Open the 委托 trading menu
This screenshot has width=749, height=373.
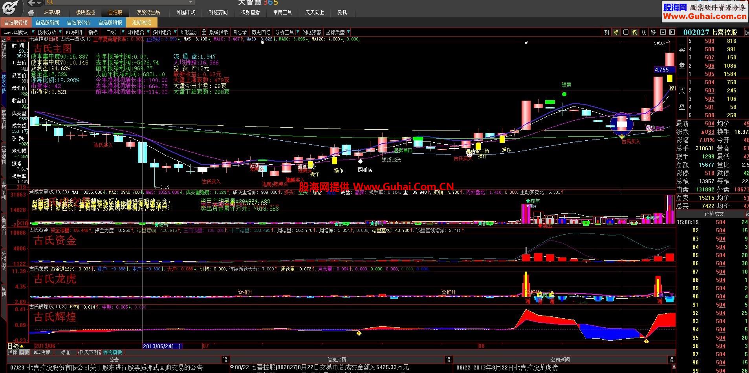pyautogui.click(x=342, y=13)
